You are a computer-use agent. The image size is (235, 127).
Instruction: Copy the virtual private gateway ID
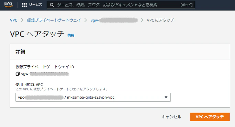tap(18, 74)
